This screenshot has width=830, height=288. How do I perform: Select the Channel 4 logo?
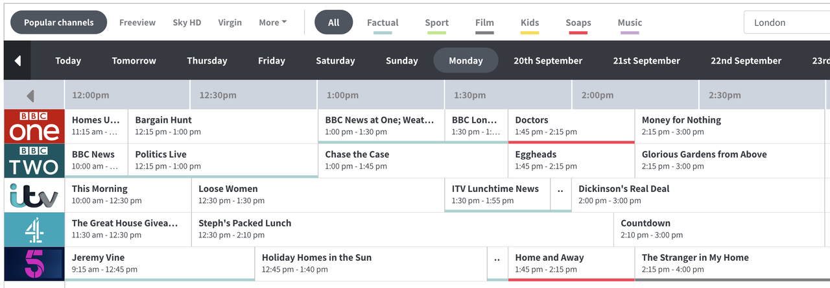[34, 230]
